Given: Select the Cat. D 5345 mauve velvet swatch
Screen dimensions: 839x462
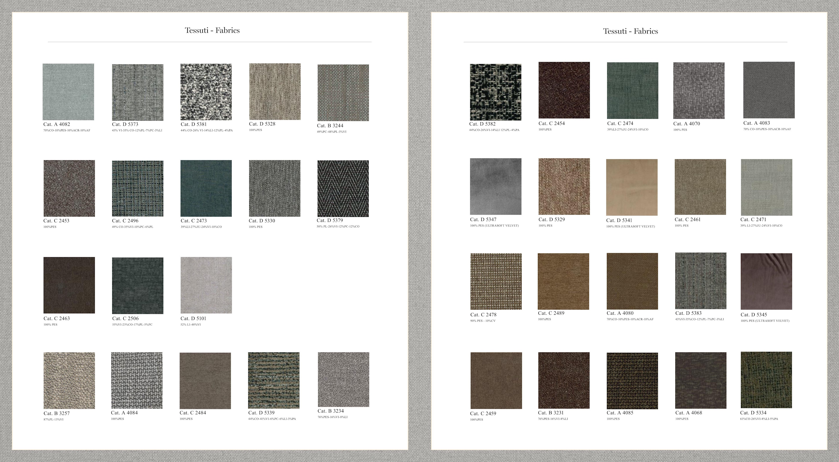Looking at the screenshot, I should point(766,281).
